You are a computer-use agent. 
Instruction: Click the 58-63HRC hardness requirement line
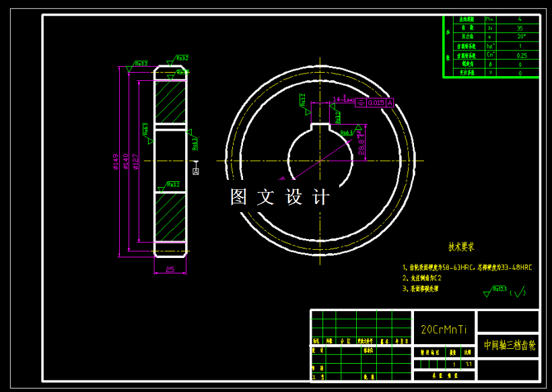[x=467, y=267]
